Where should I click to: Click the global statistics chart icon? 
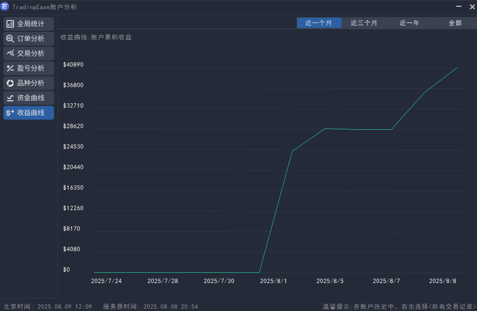10,24
